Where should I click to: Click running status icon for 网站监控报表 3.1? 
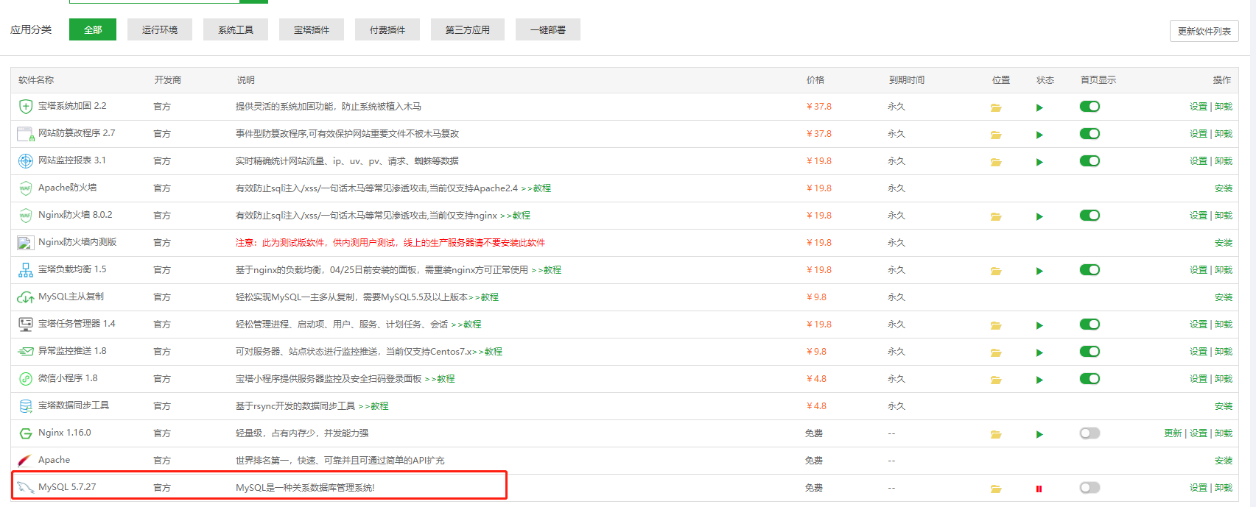tap(1039, 162)
